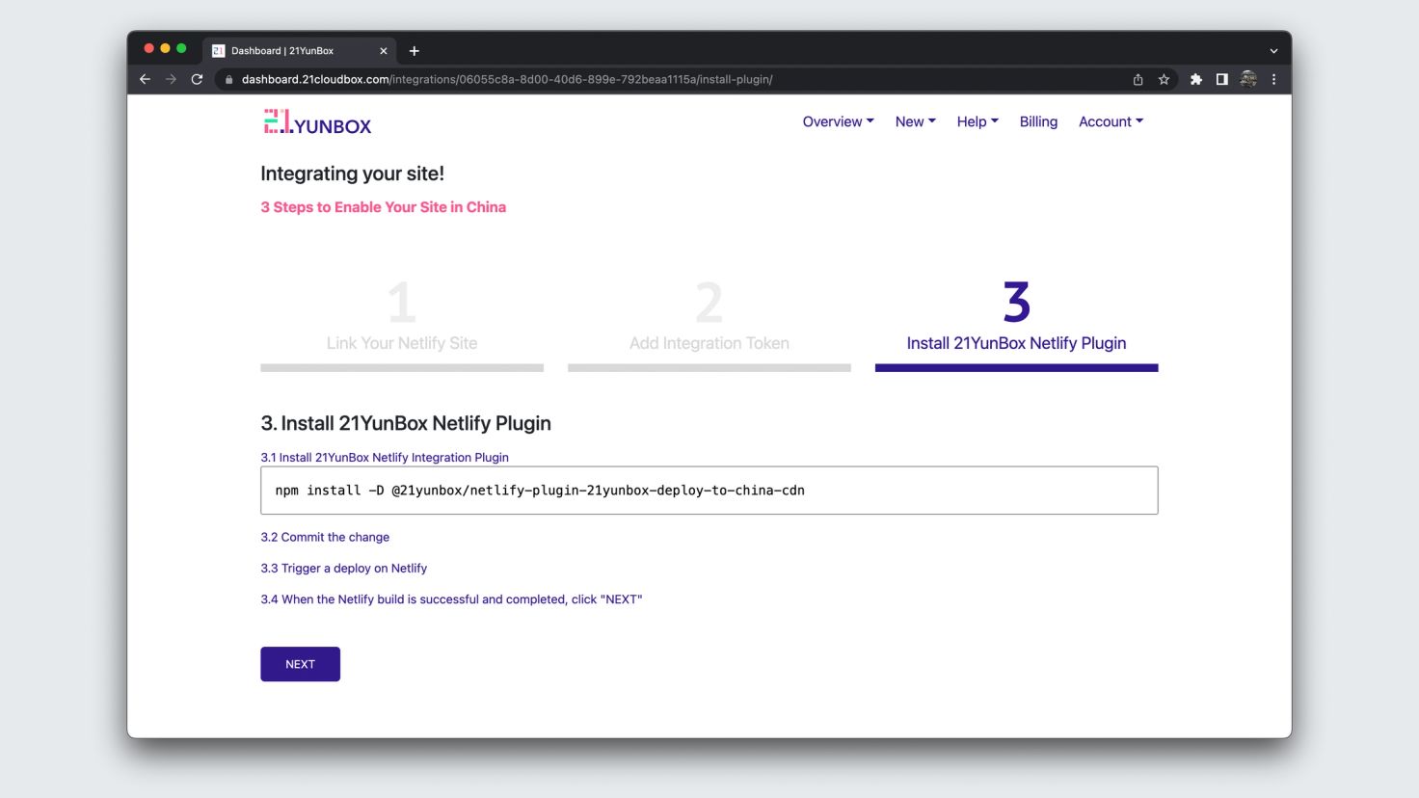
Task: Click '3.3 Trigger a deploy on Netlify' text
Action: click(343, 569)
